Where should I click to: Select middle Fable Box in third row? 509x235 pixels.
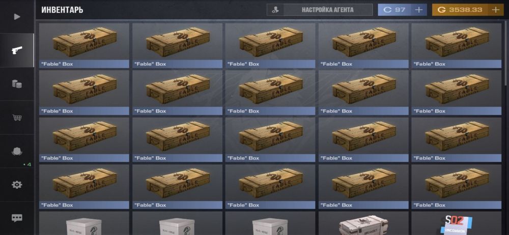coord(270,139)
